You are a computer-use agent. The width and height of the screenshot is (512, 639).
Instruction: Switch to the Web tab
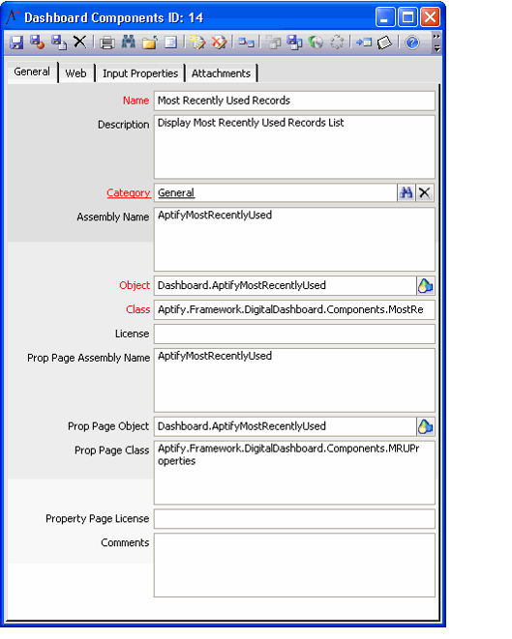point(75,73)
